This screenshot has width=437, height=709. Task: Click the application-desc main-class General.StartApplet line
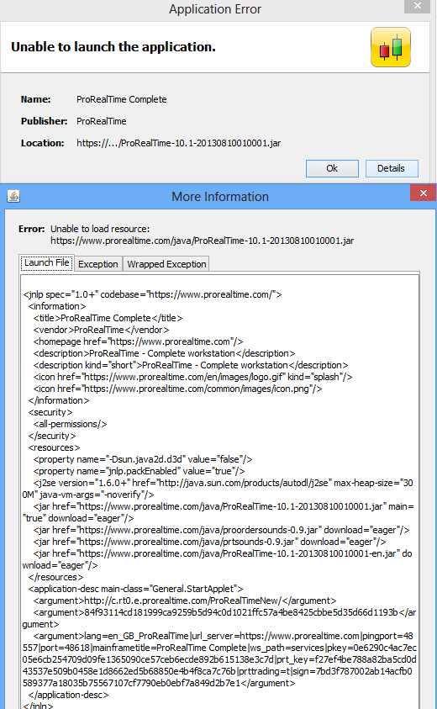pos(135,589)
